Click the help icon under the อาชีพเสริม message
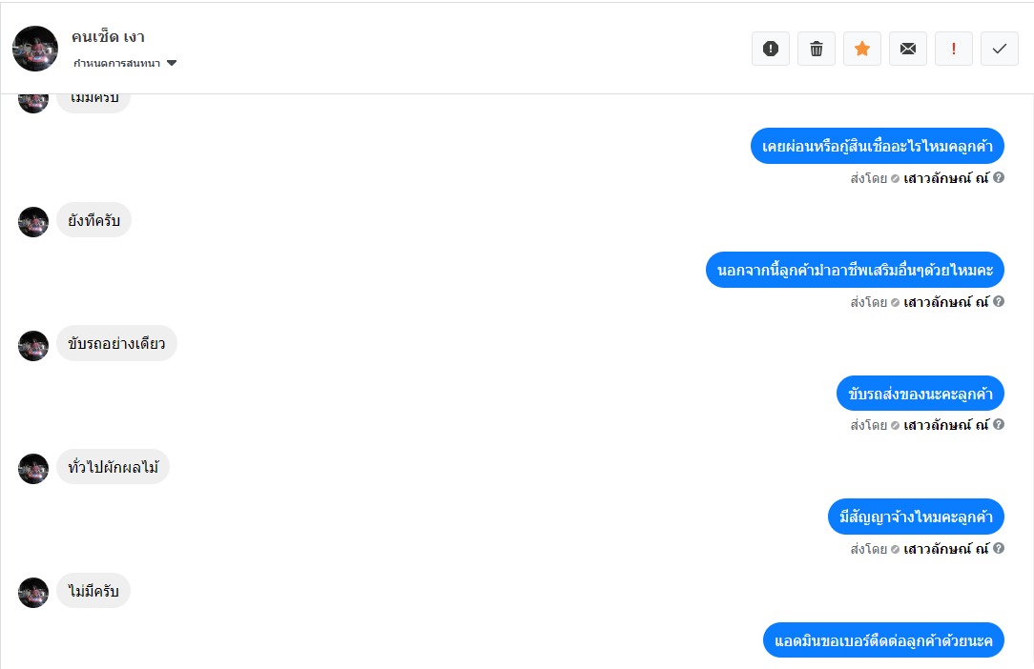The height and width of the screenshot is (669, 1034). 999,301
